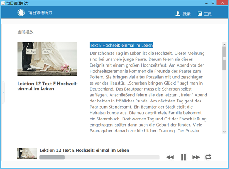Click the player track title Lektion 12

click(x=84, y=150)
